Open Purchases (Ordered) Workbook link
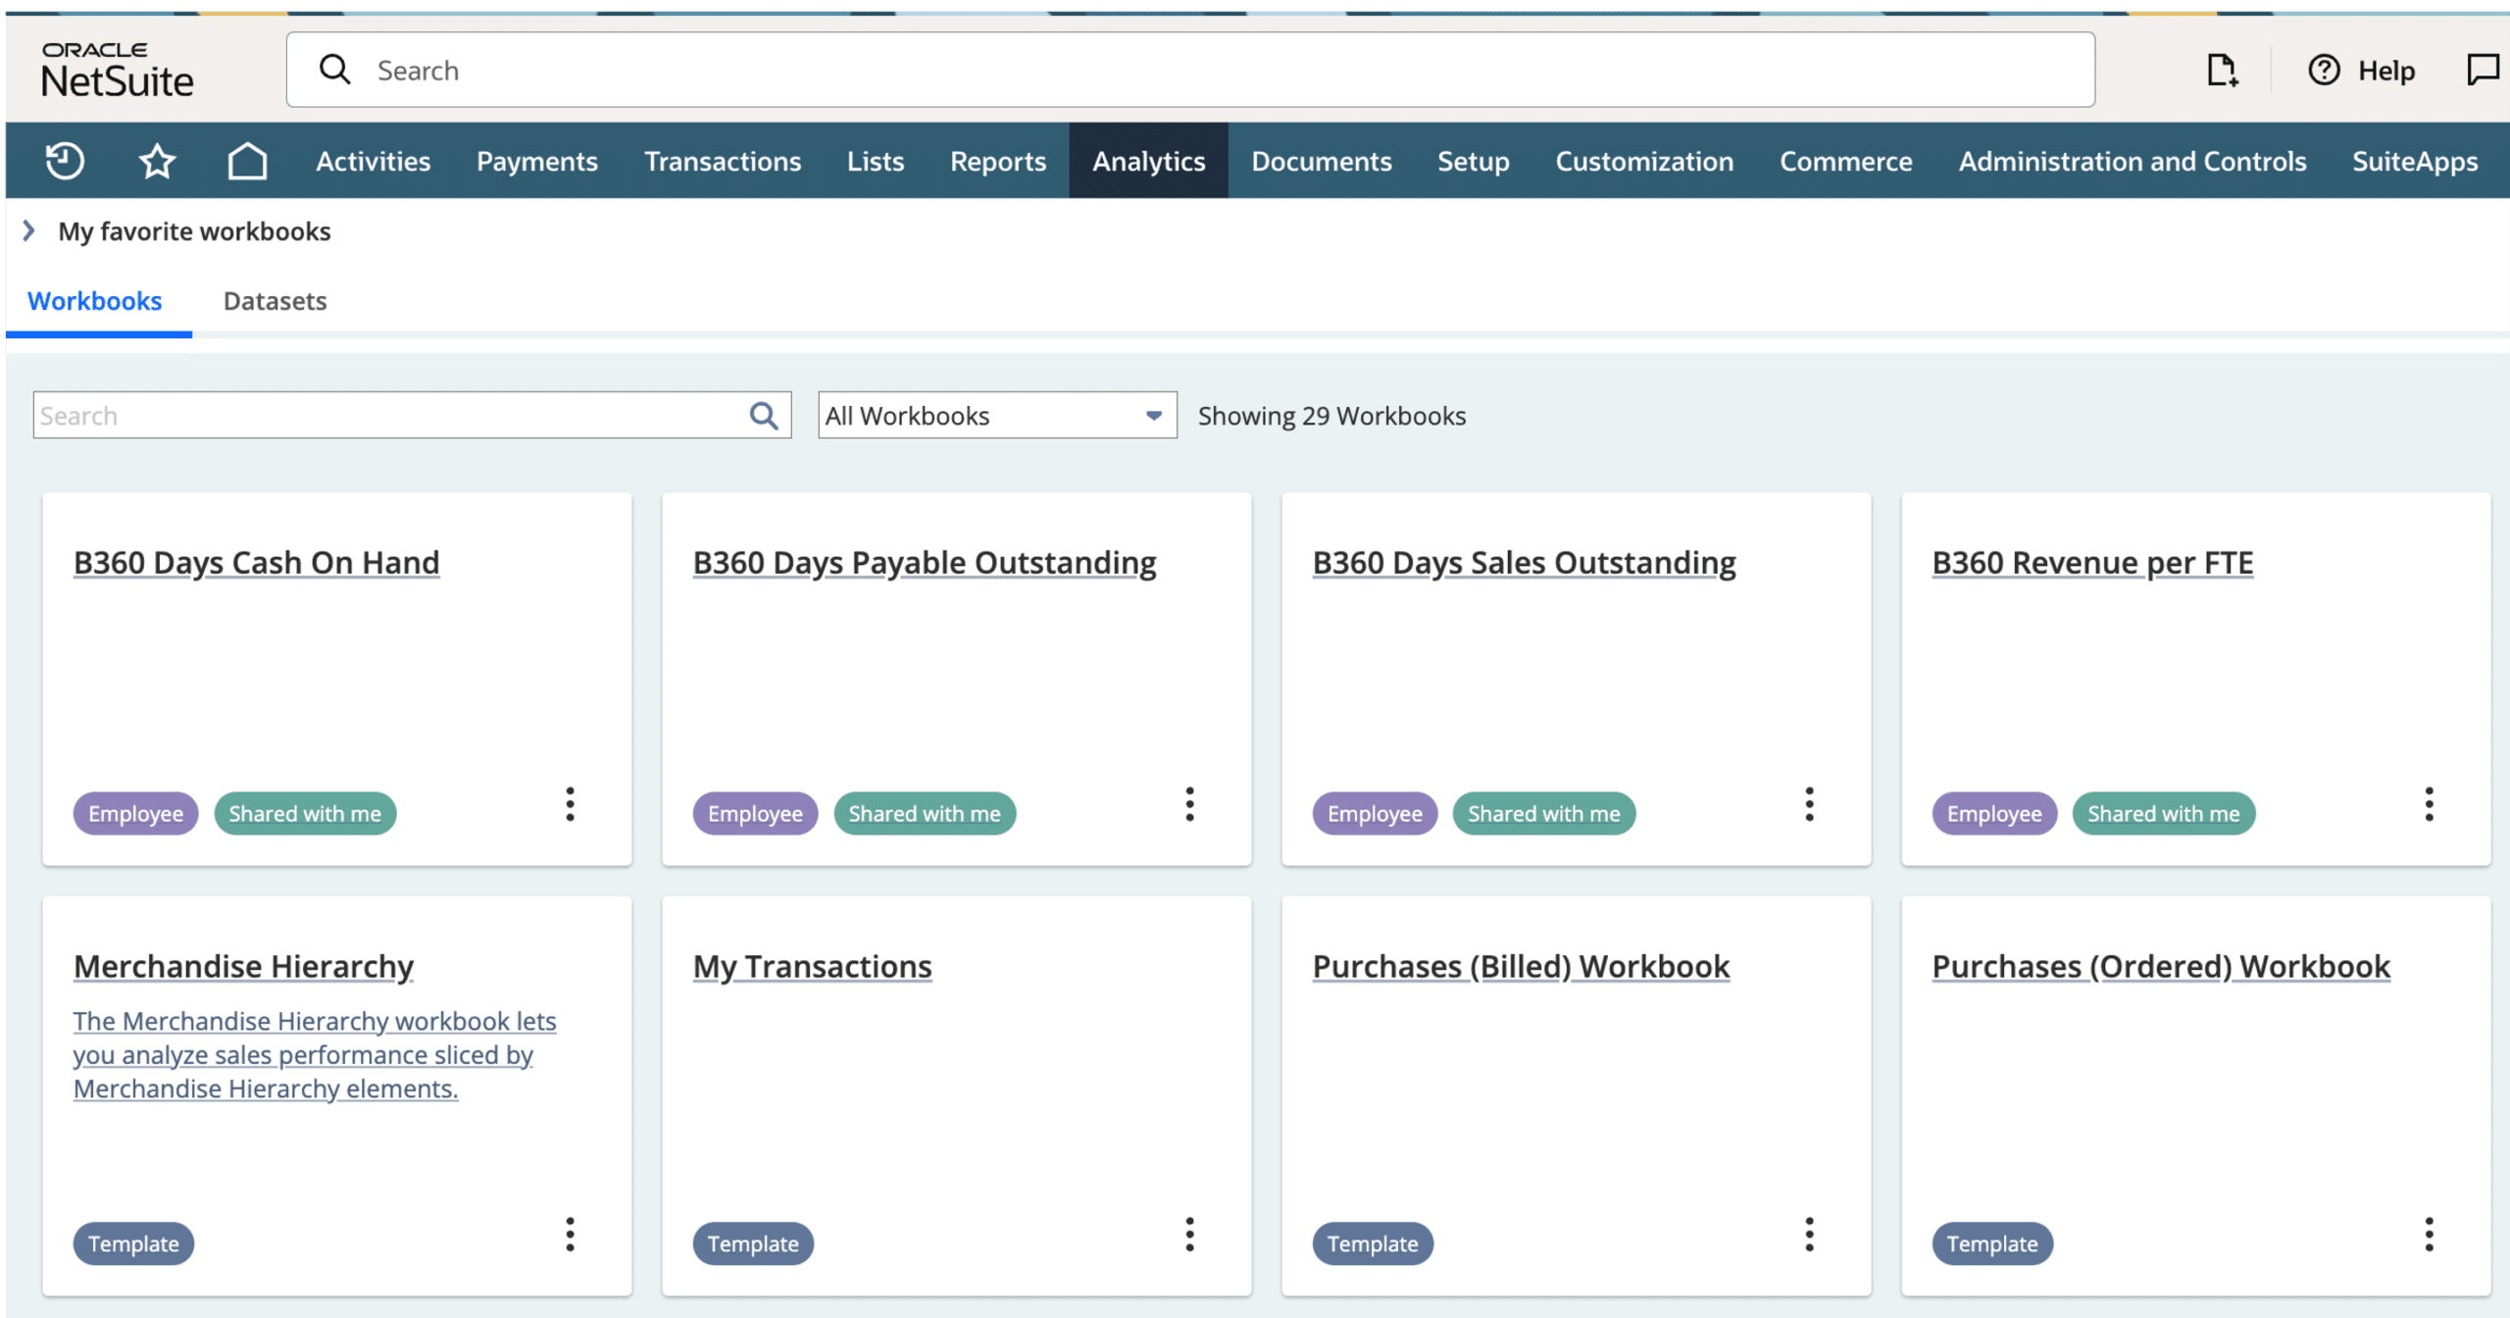The height and width of the screenshot is (1318, 2510). [2161, 966]
